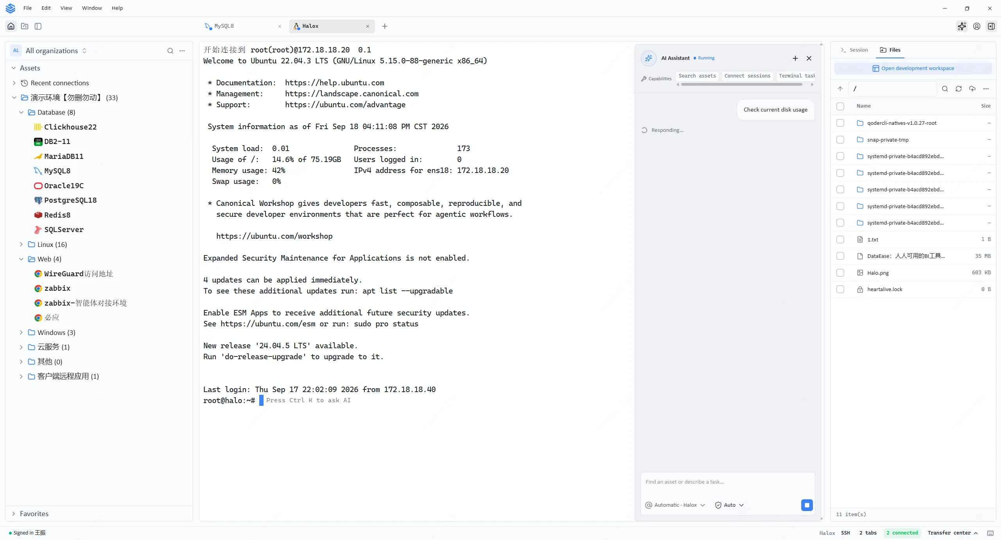The image size is (1001, 540).
Task: Expand the Linux (16) folder
Action: click(21, 245)
